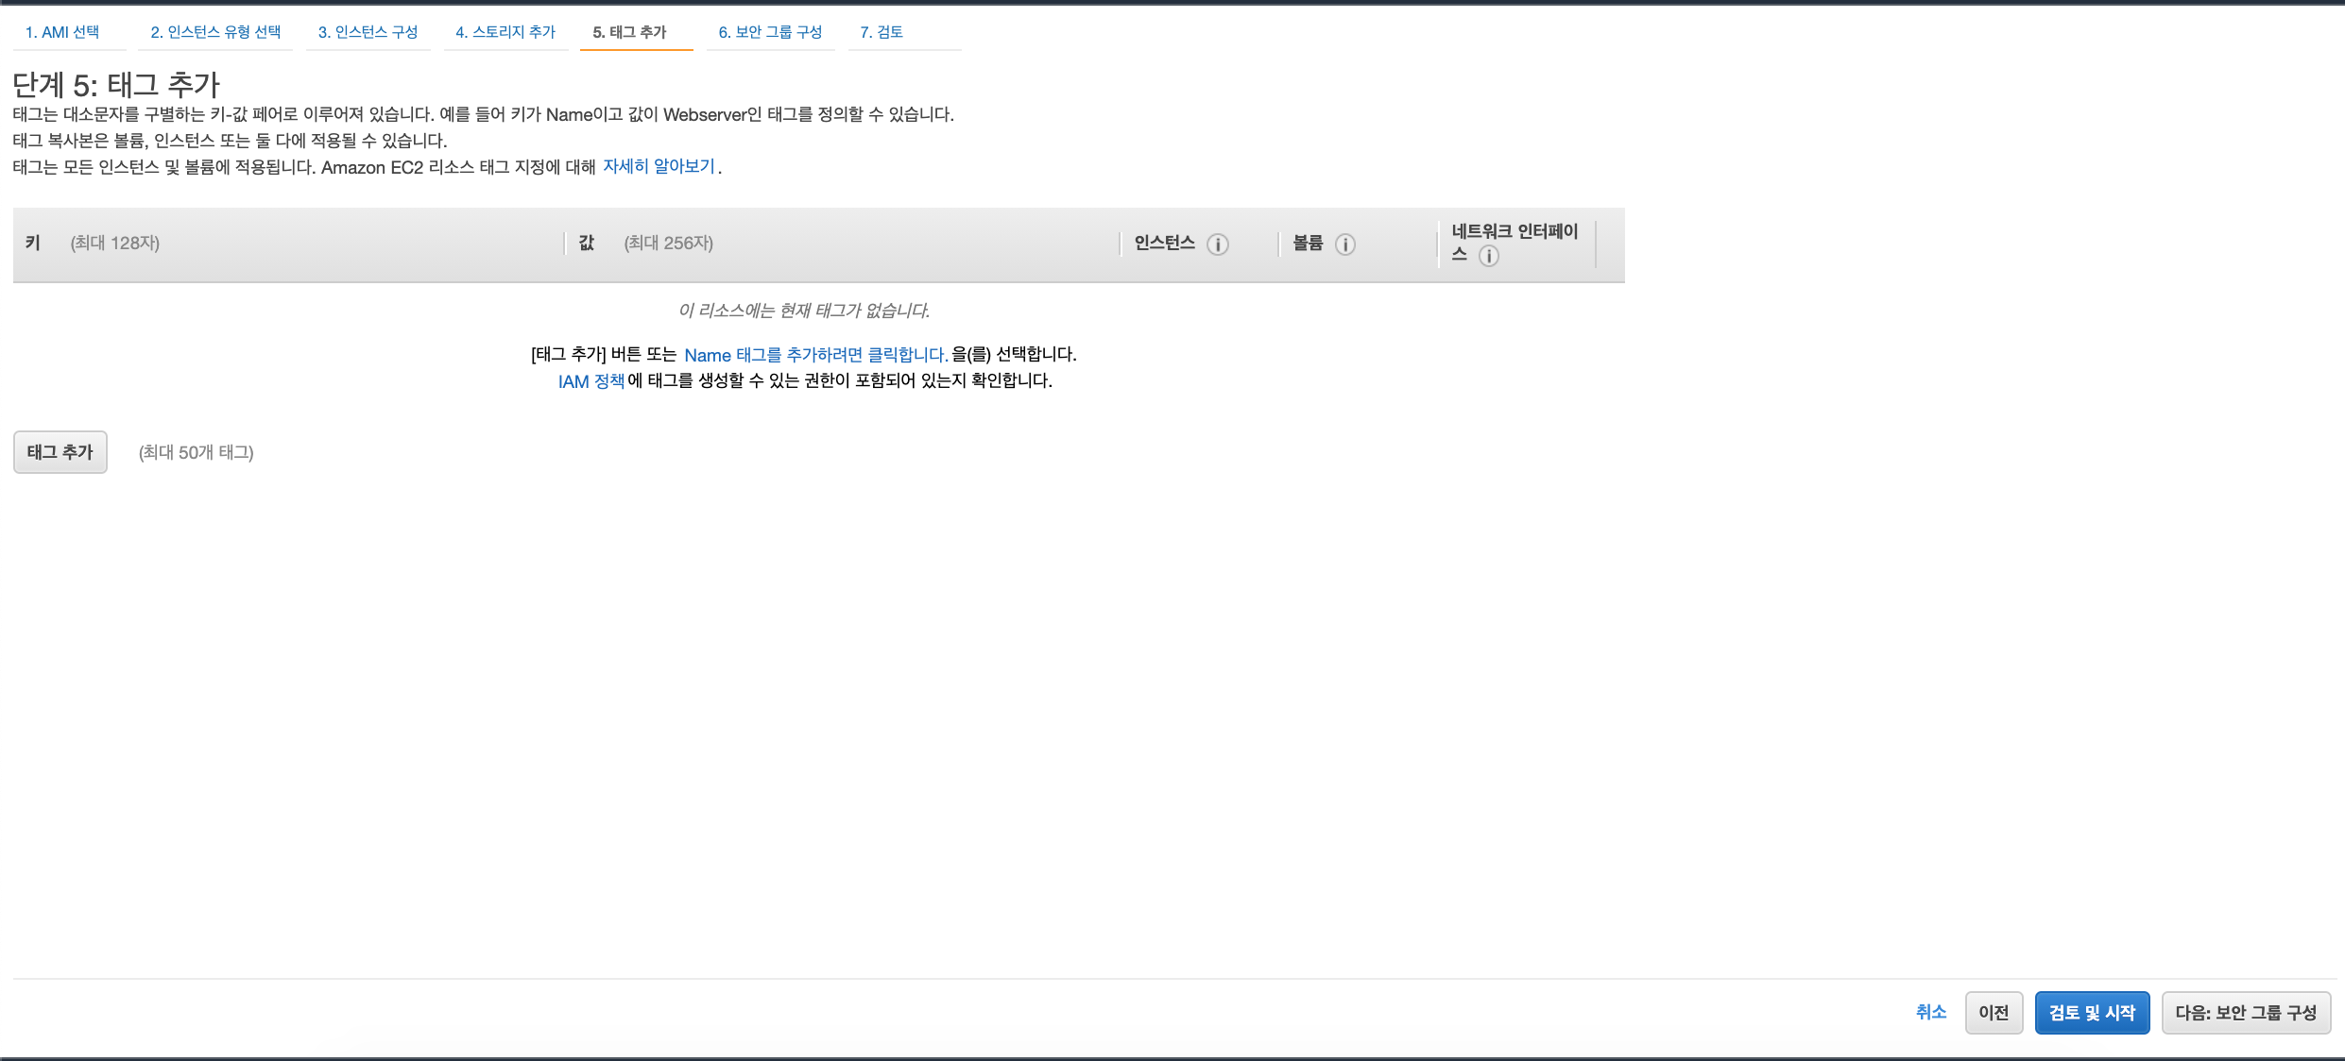Open the 7. 검토 tab
The width and height of the screenshot is (2345, 1061).
click(x=882, y=32)
